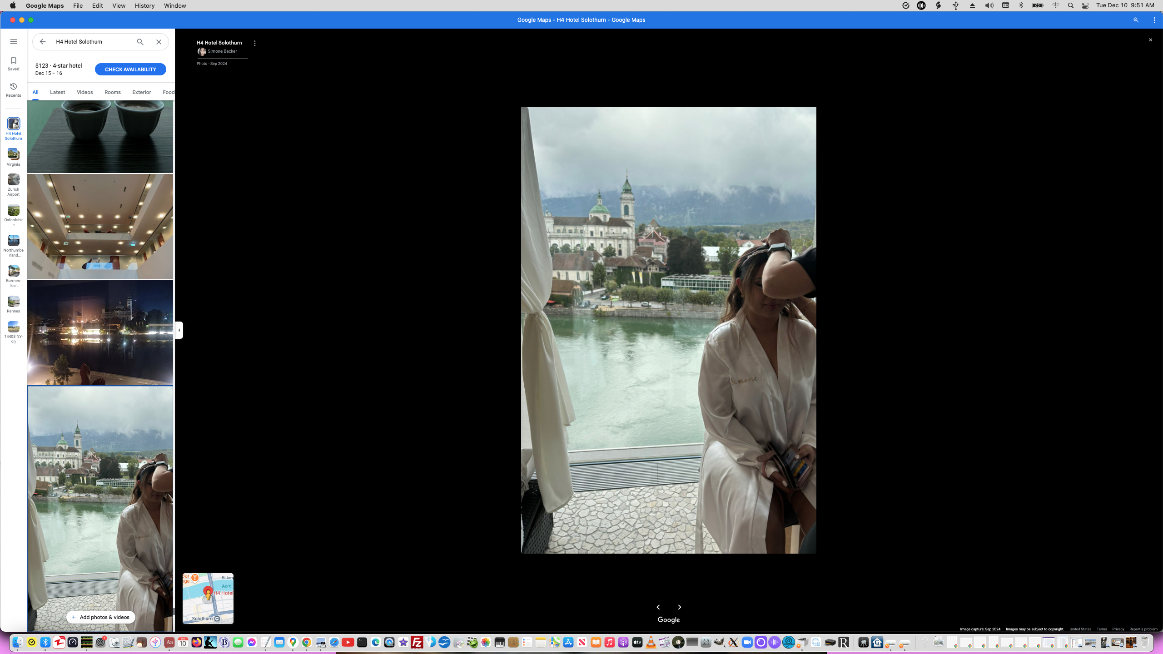Click the search magnifier icon
The height and width of the screenshot is (654, 1163).
pyautogui.click(x=140, y=41)
